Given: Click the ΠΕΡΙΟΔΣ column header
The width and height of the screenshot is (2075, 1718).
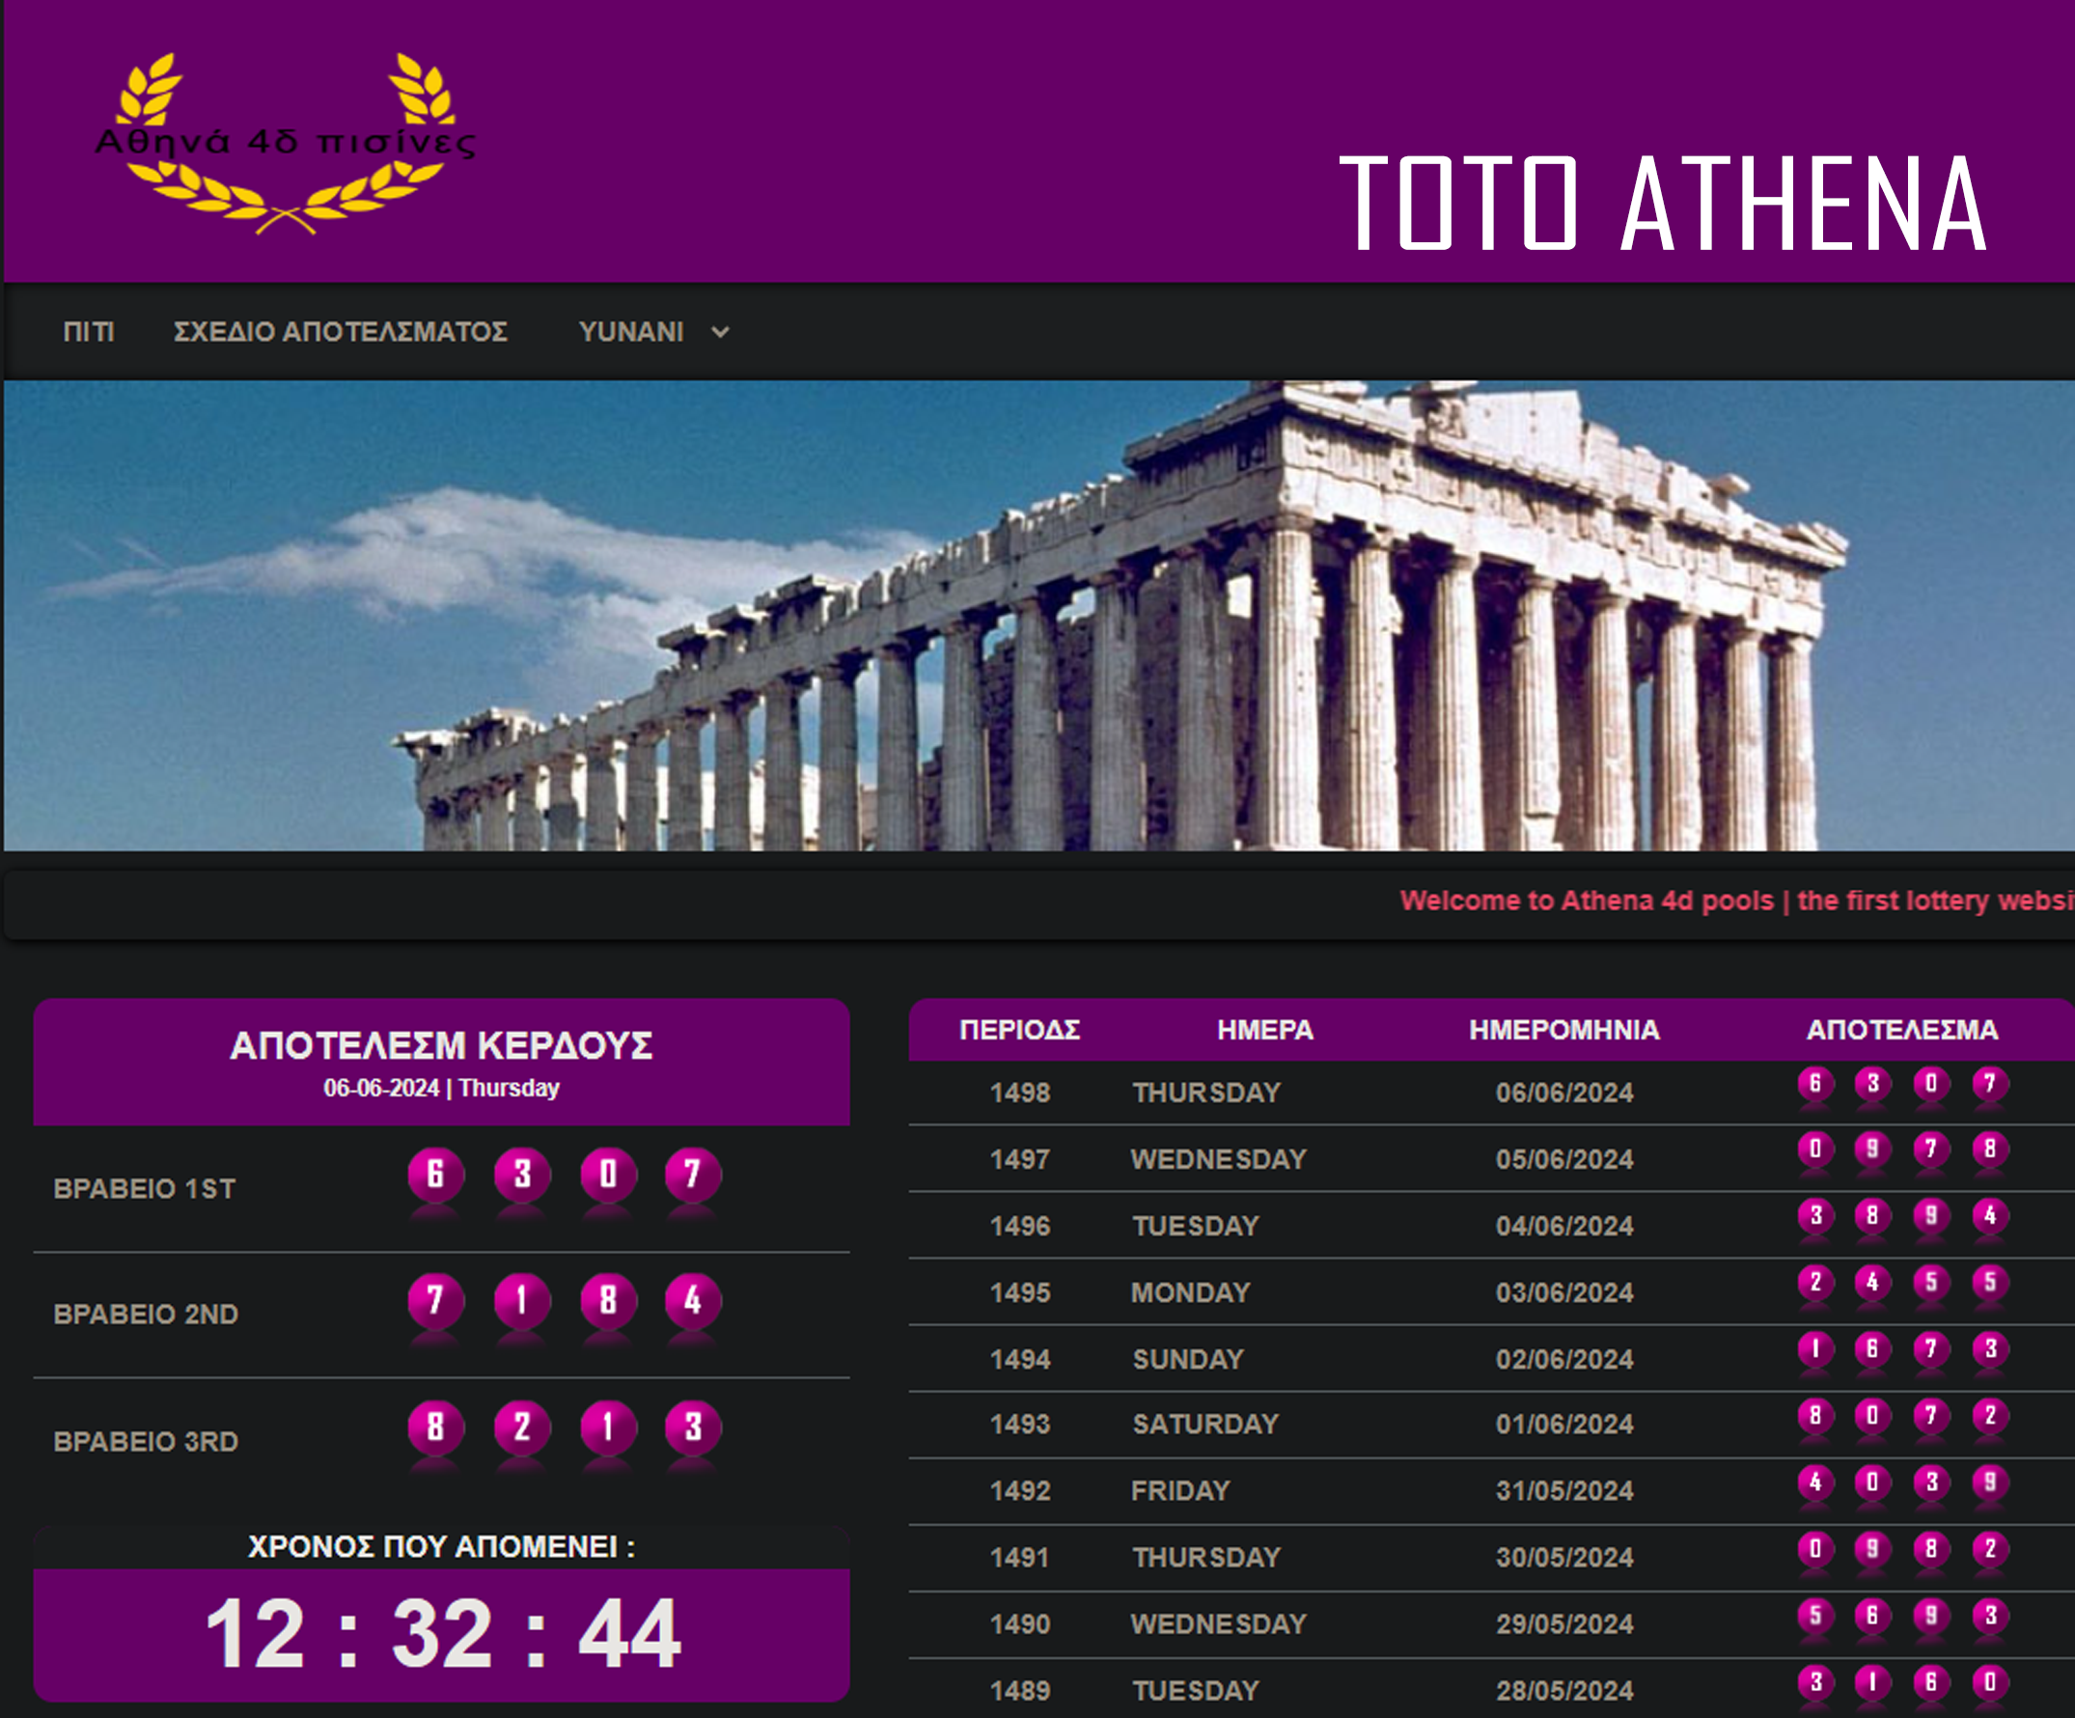Looking at the screenshot, I should click(1020, 1031).
